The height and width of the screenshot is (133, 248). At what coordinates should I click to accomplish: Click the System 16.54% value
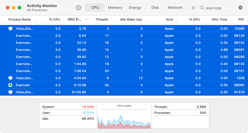(x=88, y=107)
